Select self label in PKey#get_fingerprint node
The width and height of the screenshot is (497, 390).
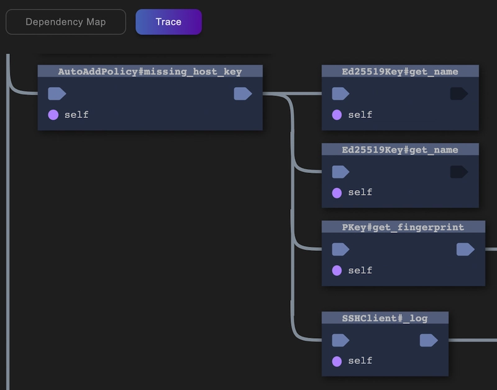coord(360,271)
